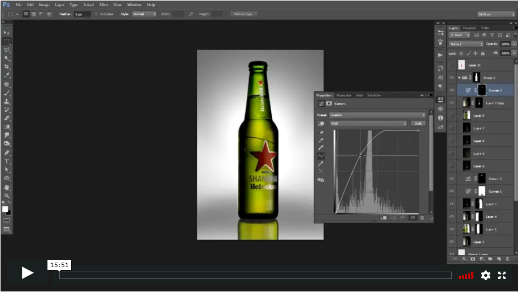Viewport: 518px width, 292px height.
Task: Select edit points curve mode button
Action: [x=321, y=156]
